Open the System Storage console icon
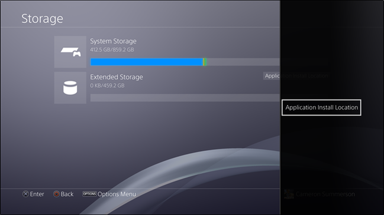The image size is (384, 215). [70, 52]
